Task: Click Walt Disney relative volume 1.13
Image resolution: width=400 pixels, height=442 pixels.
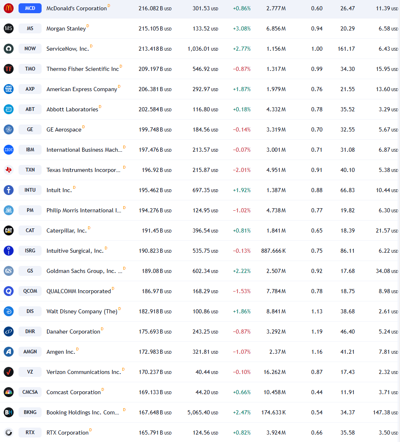Action: click(317, 311)
